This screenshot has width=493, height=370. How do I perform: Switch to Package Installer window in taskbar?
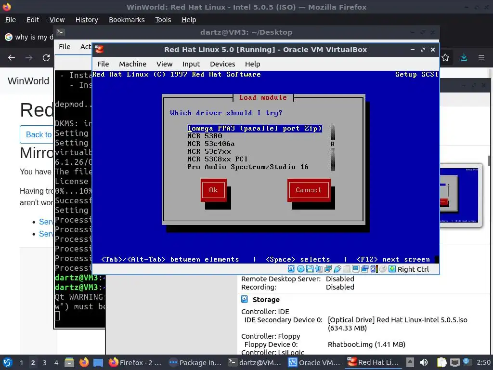pos(195,362)
